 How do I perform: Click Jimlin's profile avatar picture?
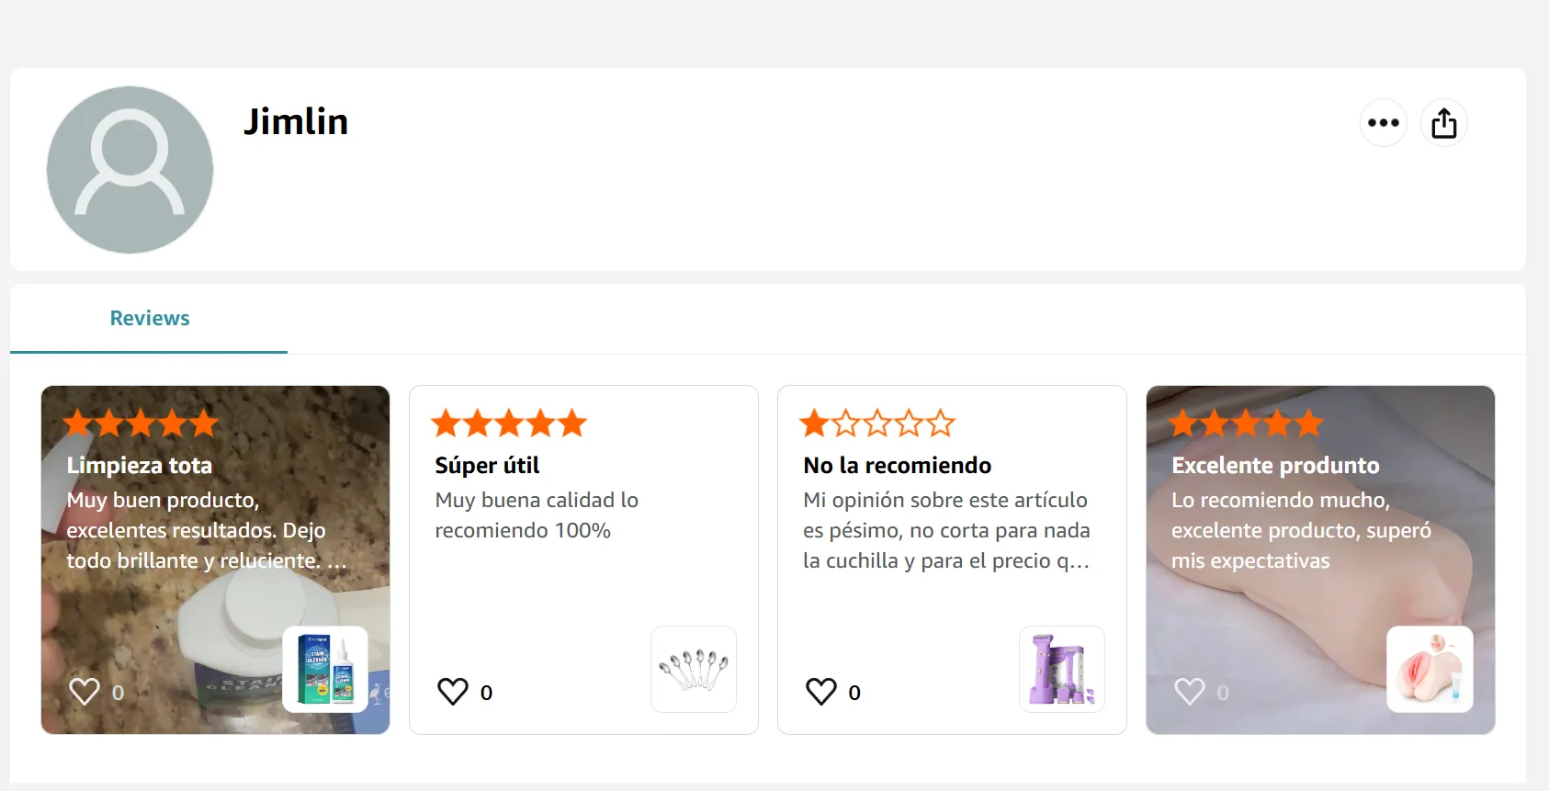pos(130,170)
